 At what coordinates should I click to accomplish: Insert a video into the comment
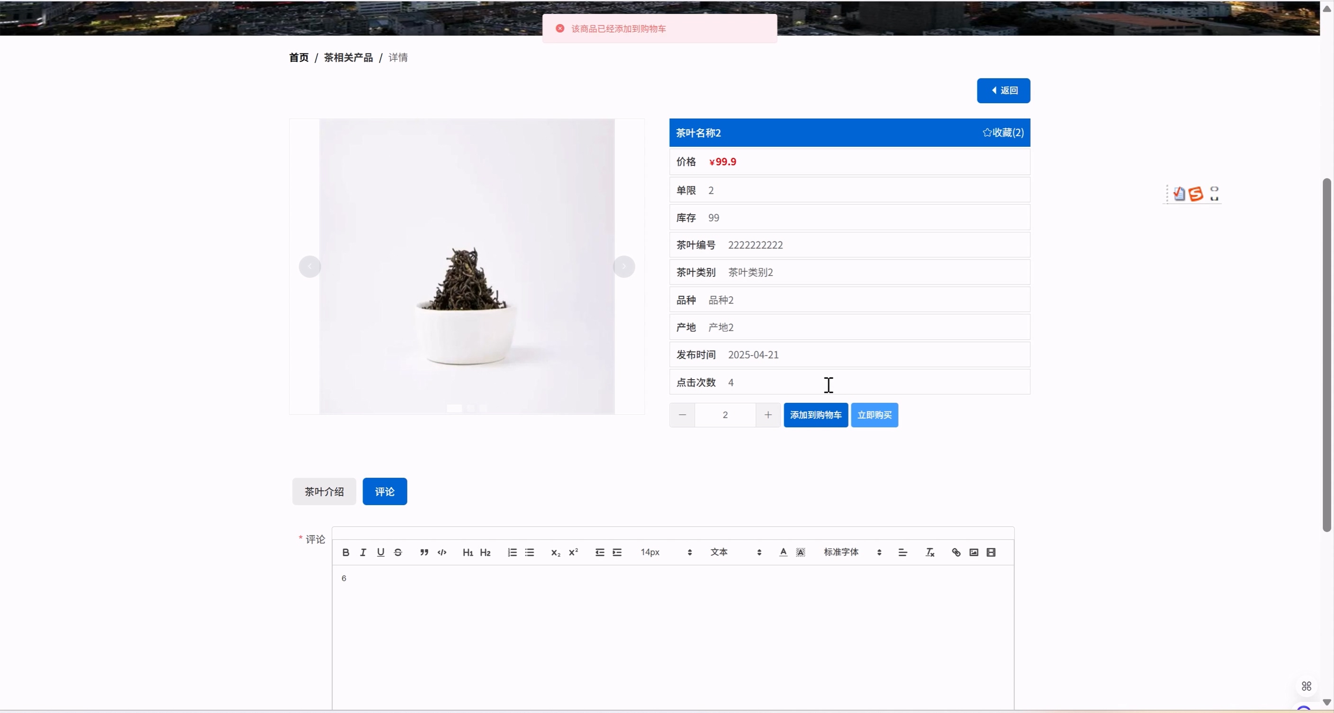991,552
